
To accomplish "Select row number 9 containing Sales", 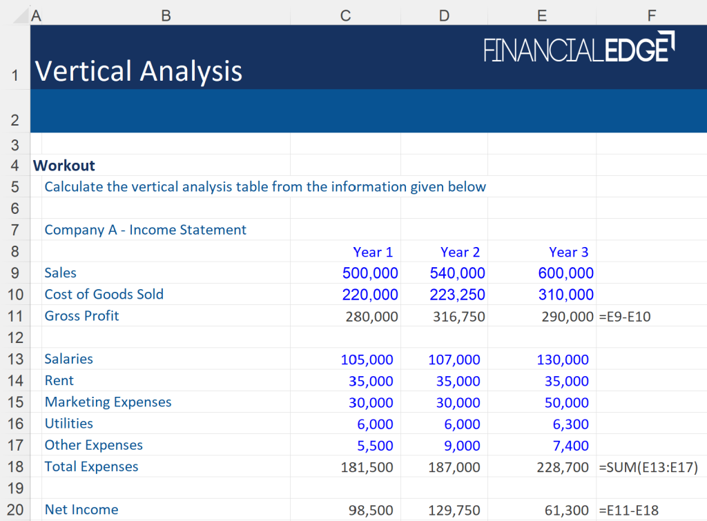I will 15,273.
